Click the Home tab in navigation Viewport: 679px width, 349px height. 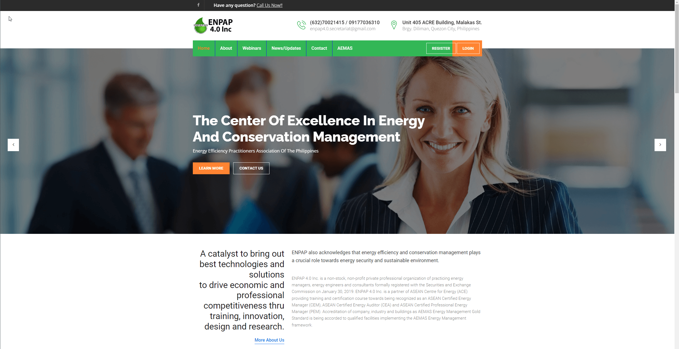(203, 48)
